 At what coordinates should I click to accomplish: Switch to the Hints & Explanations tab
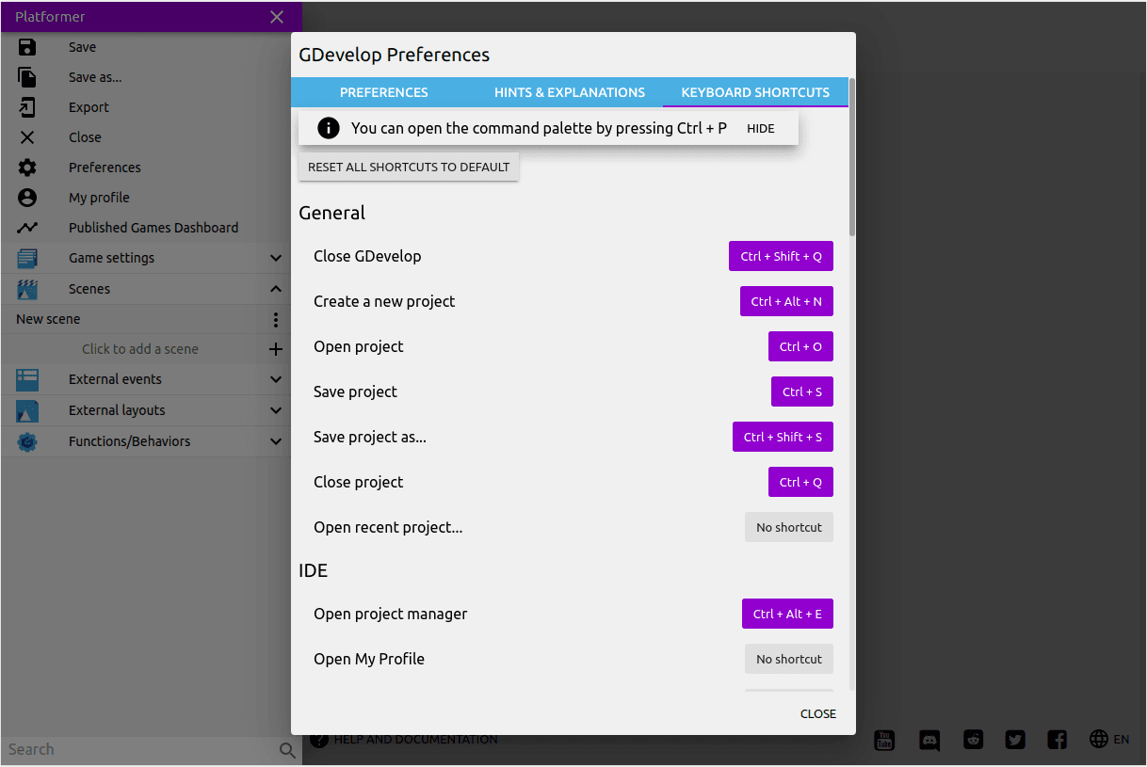pyautogui.click(x=569, y=92)
